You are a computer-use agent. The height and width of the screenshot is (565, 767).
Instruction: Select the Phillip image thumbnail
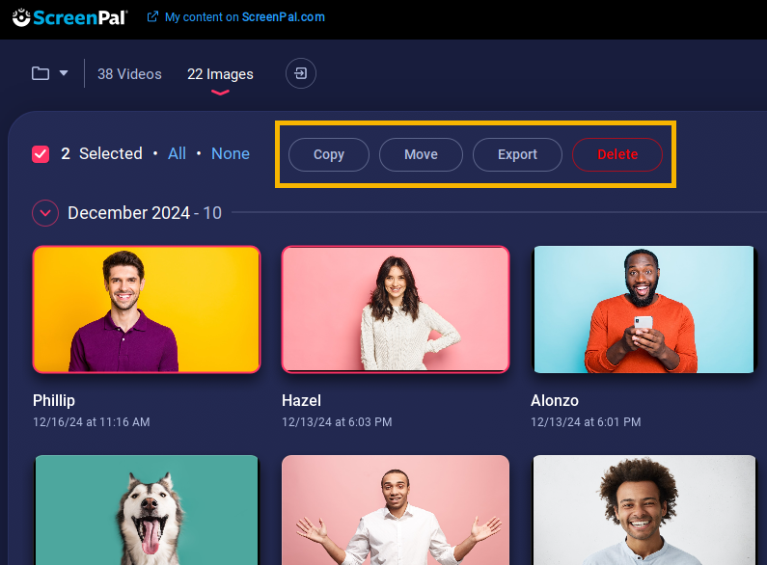[x=147, y=309]
